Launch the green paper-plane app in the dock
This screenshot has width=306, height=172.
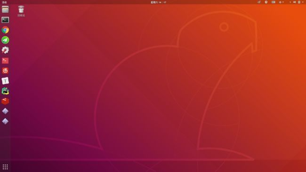[x=5, y=40]
